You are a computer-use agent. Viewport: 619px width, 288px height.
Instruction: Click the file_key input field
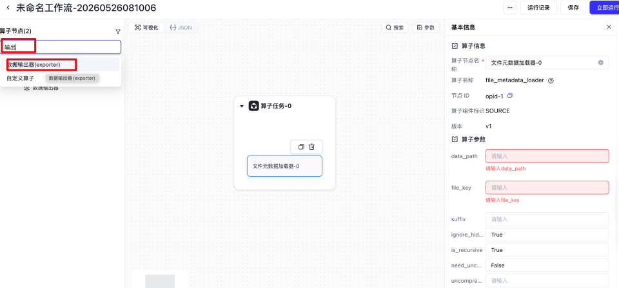point(547,188)
